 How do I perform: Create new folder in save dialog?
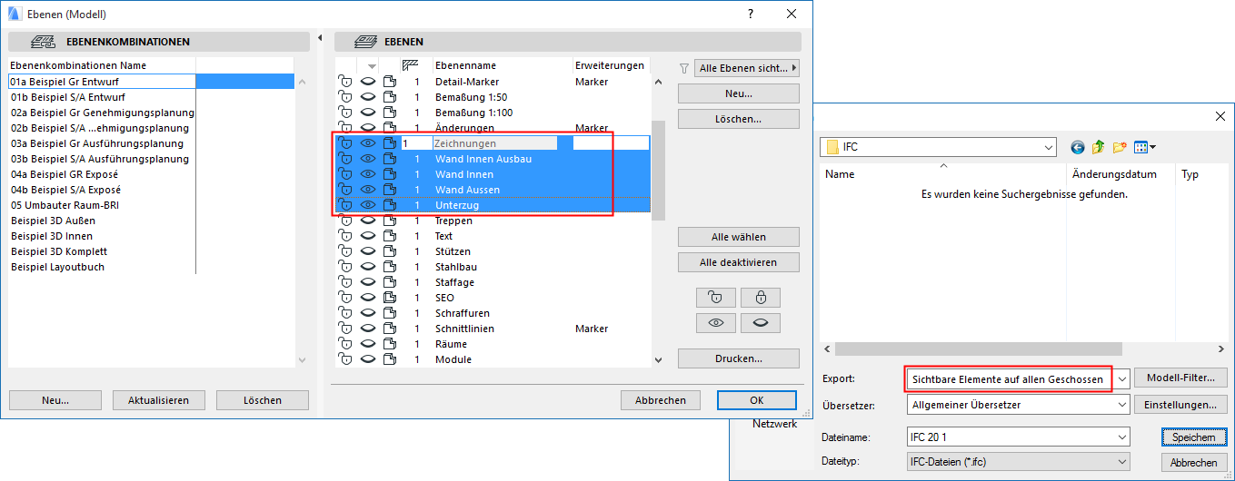coord(1120,146)
